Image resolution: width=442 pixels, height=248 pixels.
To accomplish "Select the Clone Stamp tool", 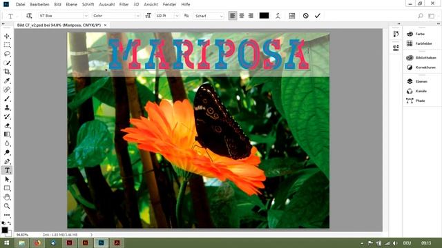I will [7, 107].
